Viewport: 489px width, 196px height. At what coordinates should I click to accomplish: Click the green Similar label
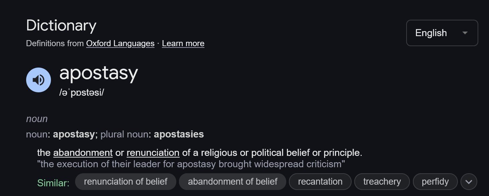[x=53, y=183]
